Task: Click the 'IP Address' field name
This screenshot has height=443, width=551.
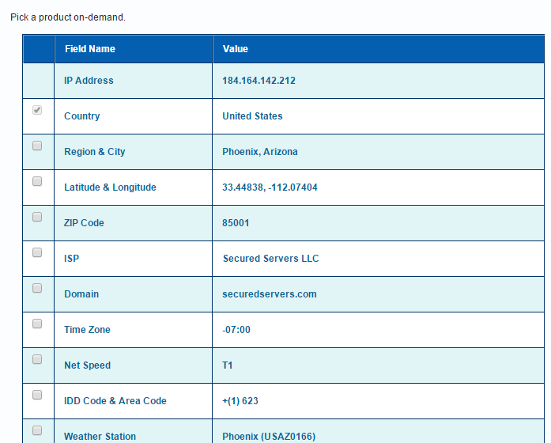Action: tap(89, 81)
